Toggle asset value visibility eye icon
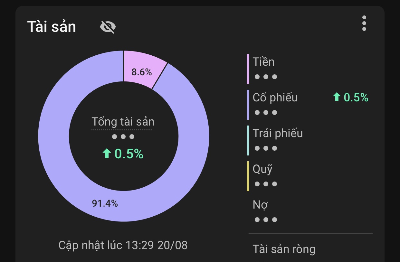Image resolution: width=400 pixels, height=262 pixels. coord(108,27)
